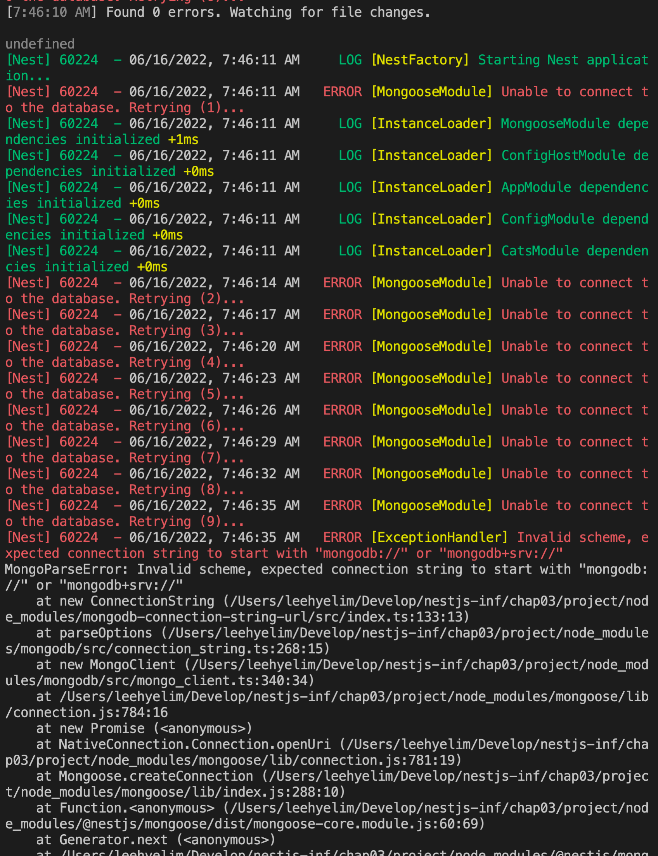Click the "undefined" output line
The width and height of the screenshot is (658, 856).
click(40, 44)
